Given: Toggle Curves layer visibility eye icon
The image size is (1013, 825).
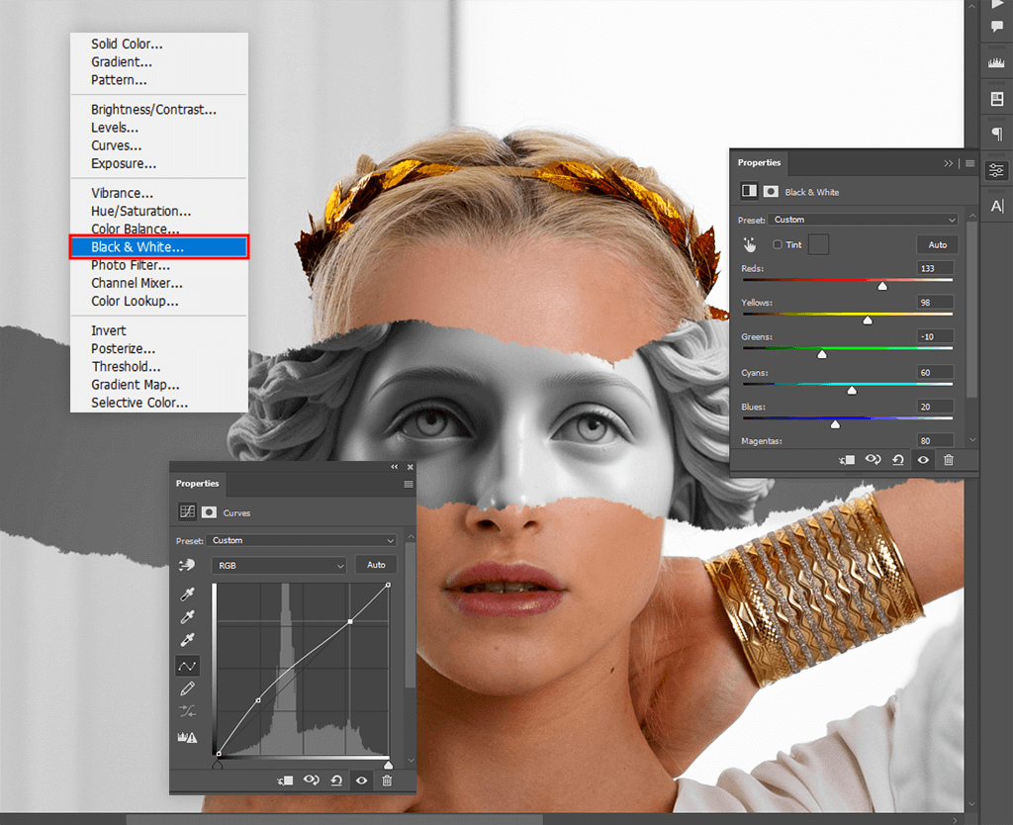Looking at the screenshot, I should [362, 780].
